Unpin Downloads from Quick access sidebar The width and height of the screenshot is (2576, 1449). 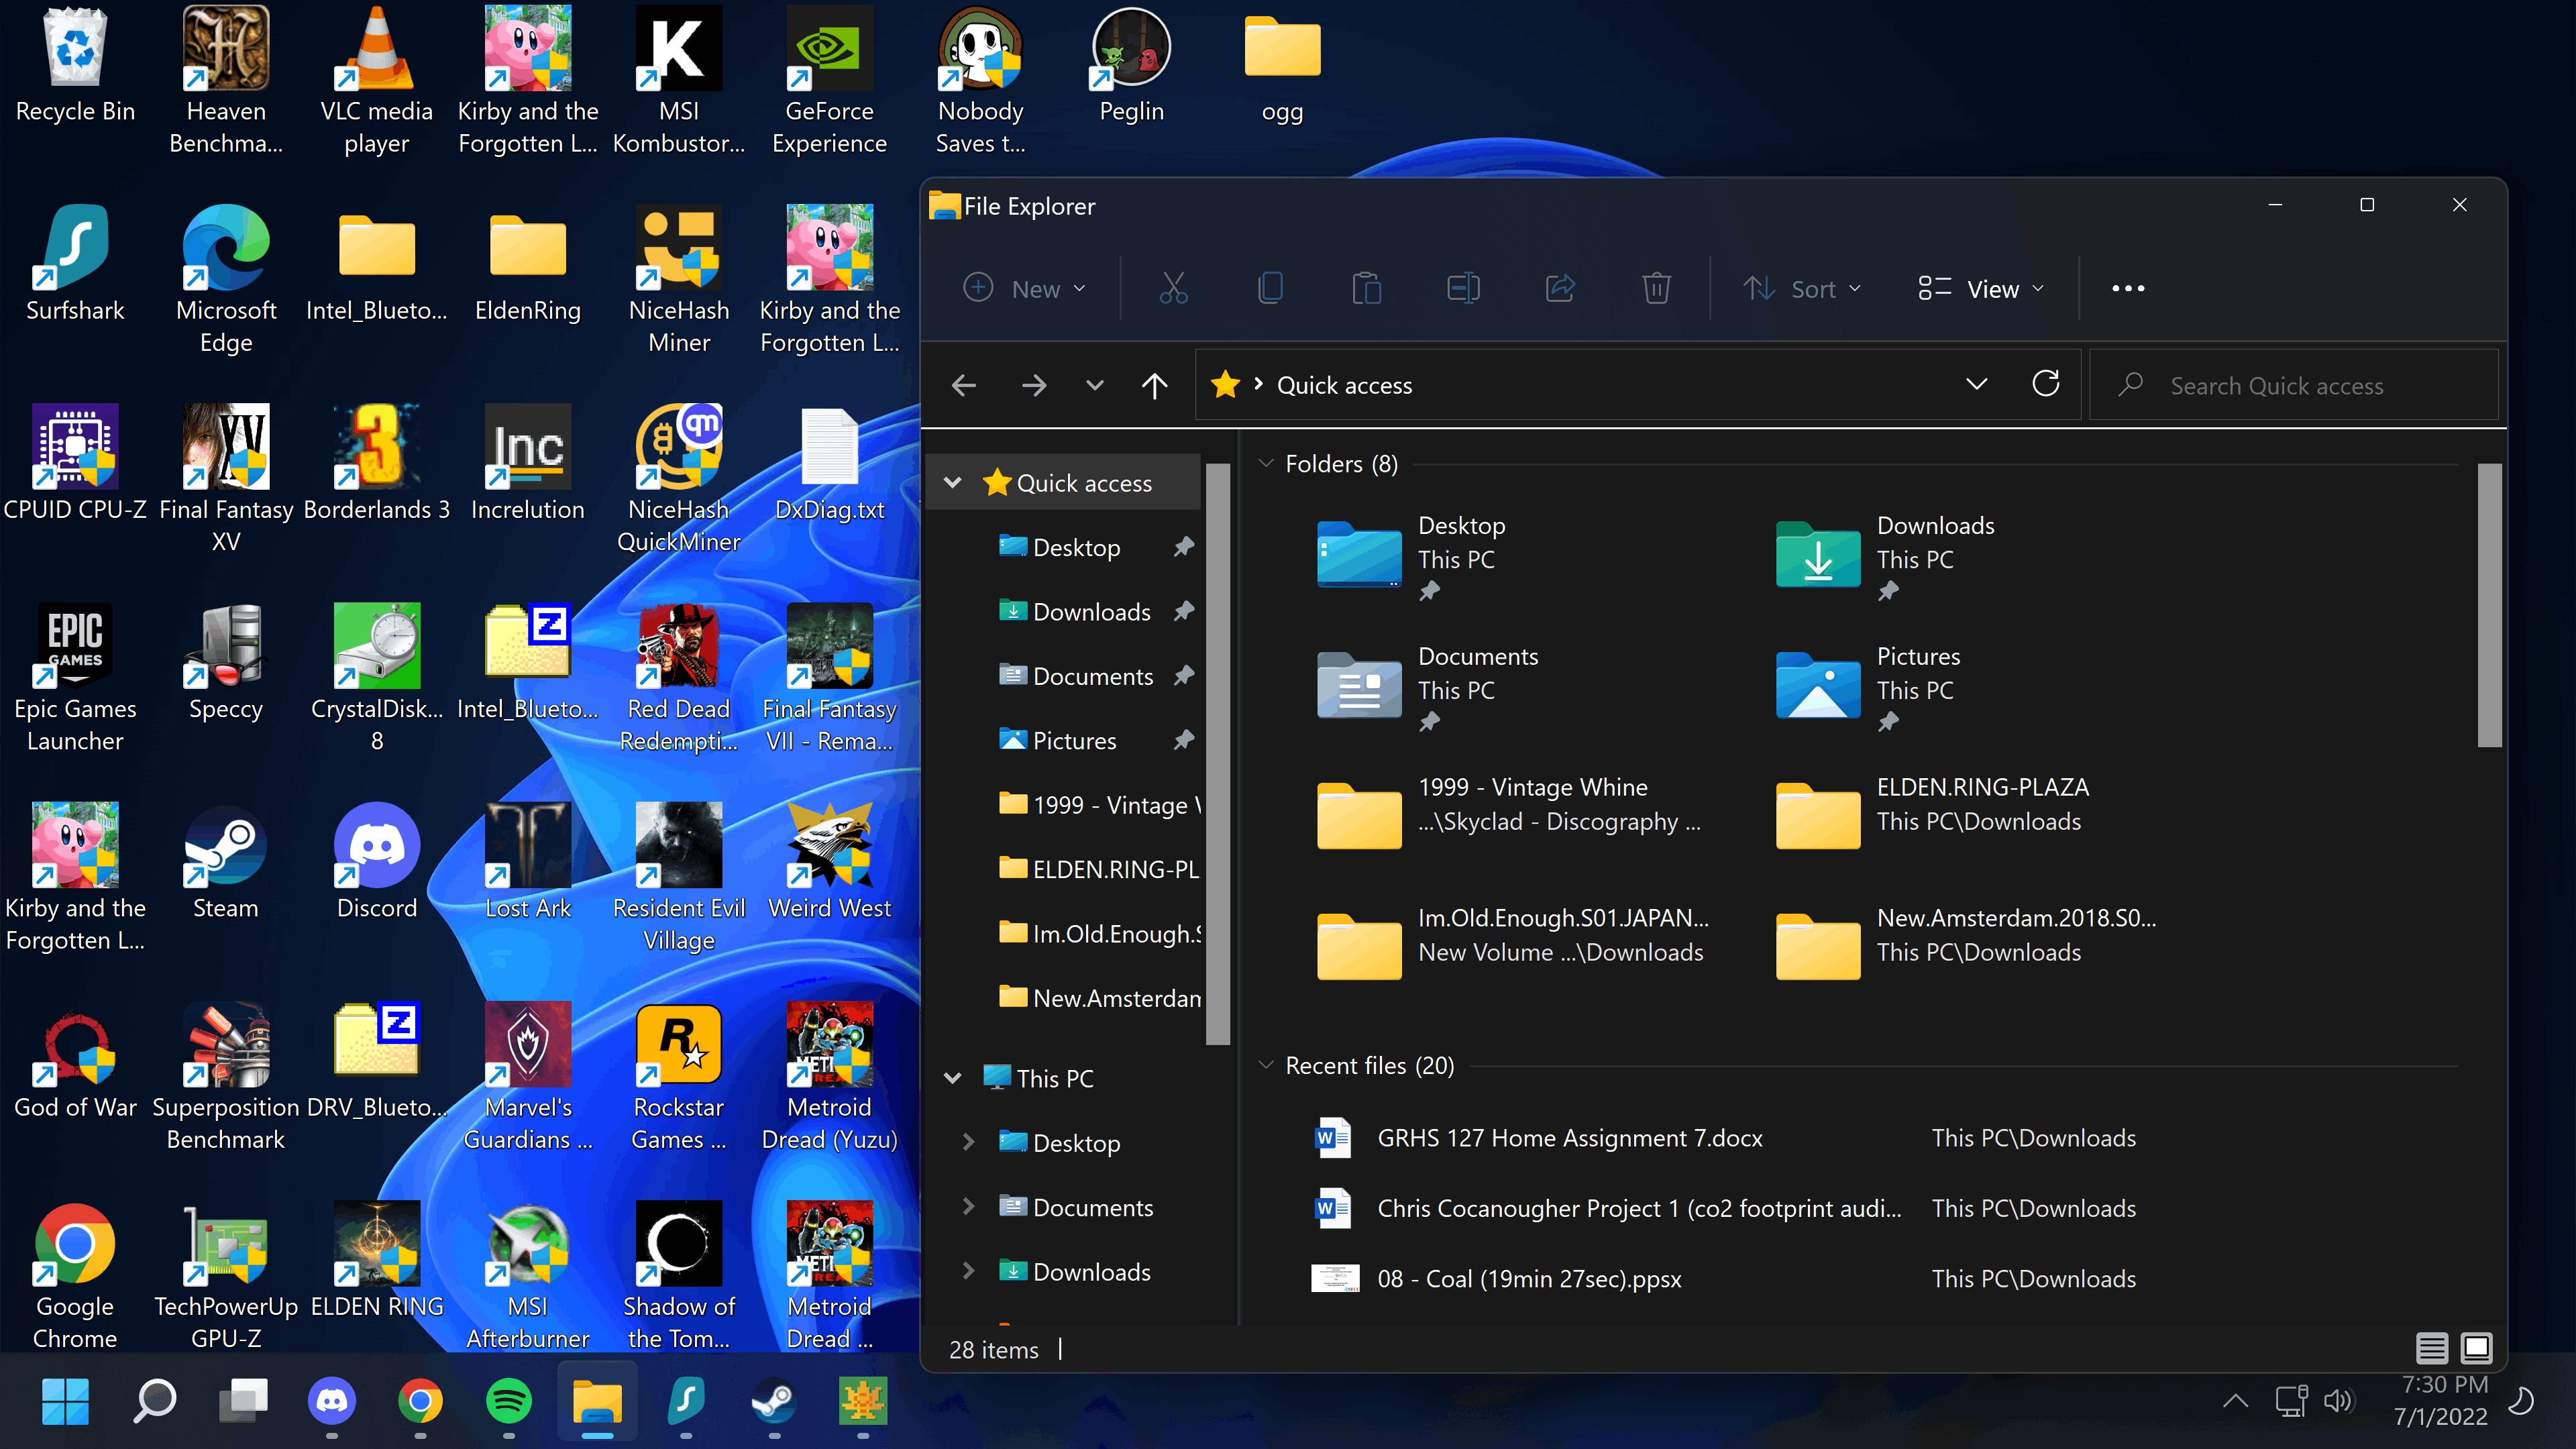(x=1184, y=611)
